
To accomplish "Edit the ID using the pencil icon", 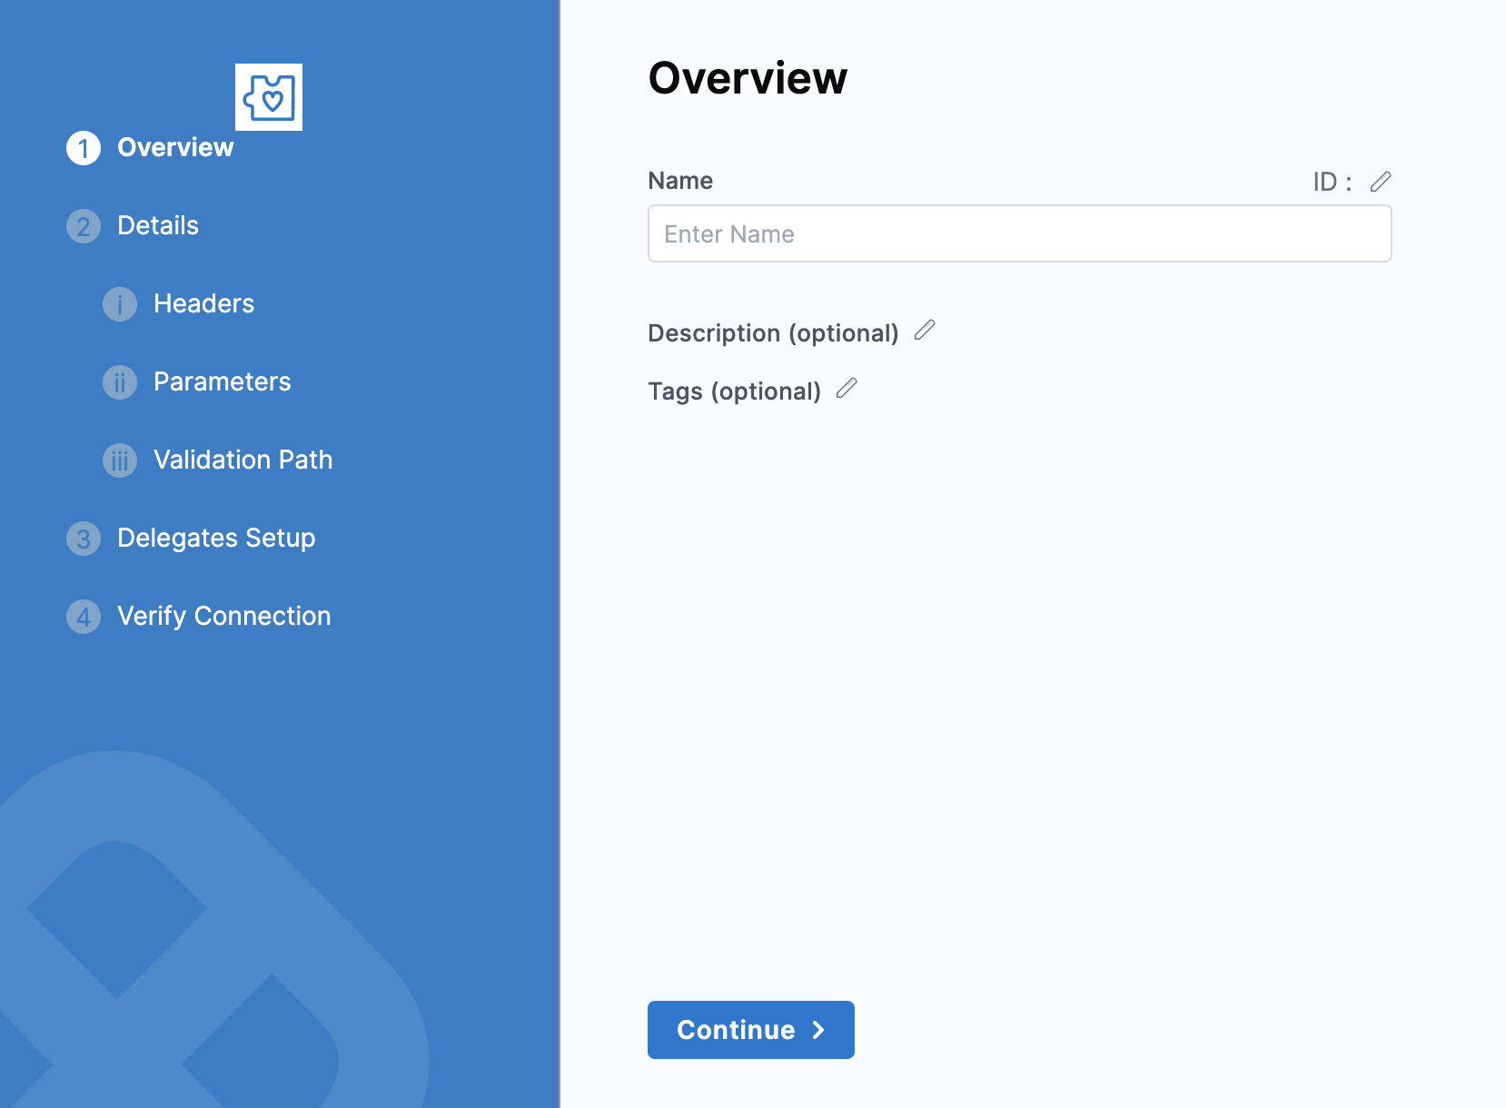I will [1381, 182].
